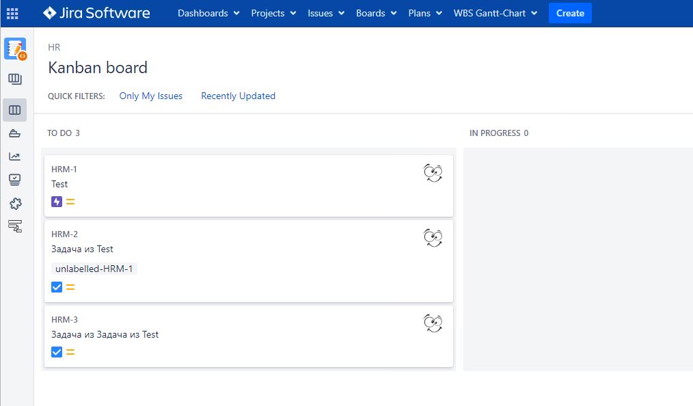Image resolution: width=693 pixels, height=406 pixels.
Task: Expand the Issues dropdown menu
Action: point(326,13)
